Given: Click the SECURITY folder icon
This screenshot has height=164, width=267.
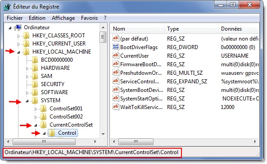Looking at the screenshot, I should coord(35,84).
